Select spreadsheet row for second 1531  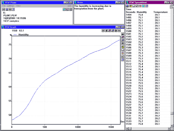[x=148, y=116]
